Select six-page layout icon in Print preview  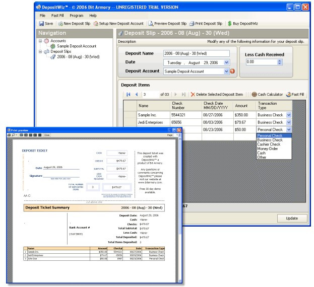point(40,135)
